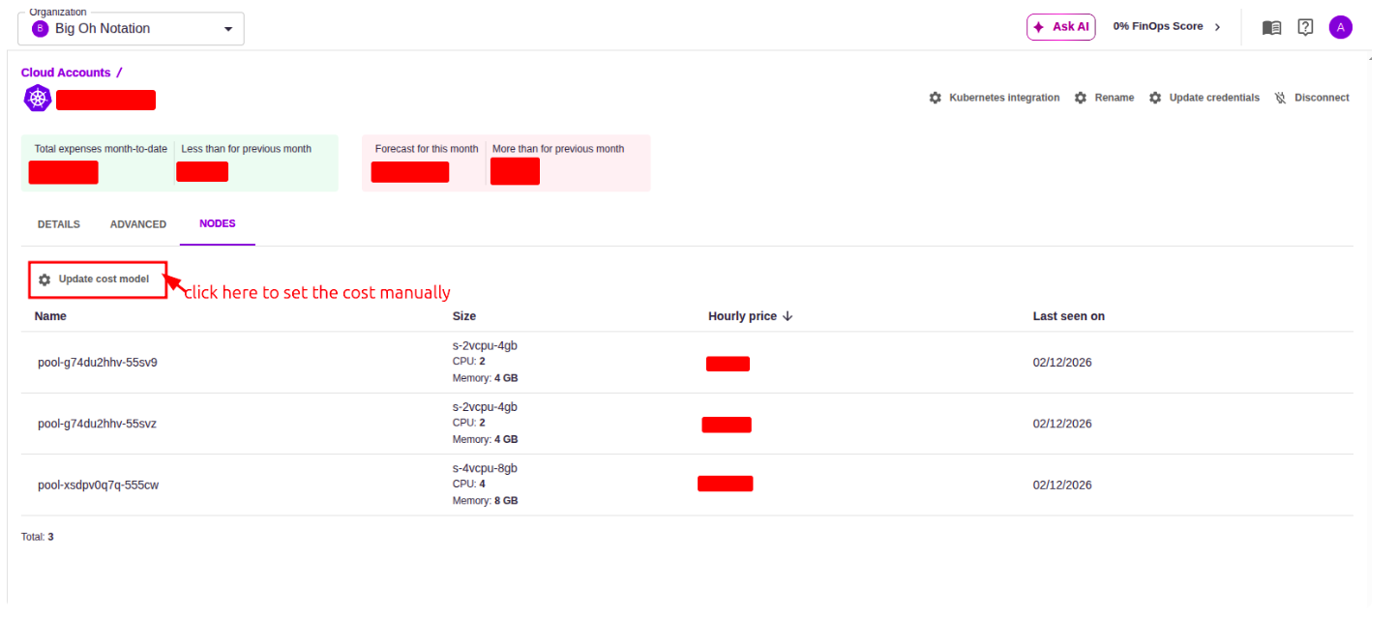Select node pool-g74du2hhv-55svz
The image size is (1398, 617).
97,424
